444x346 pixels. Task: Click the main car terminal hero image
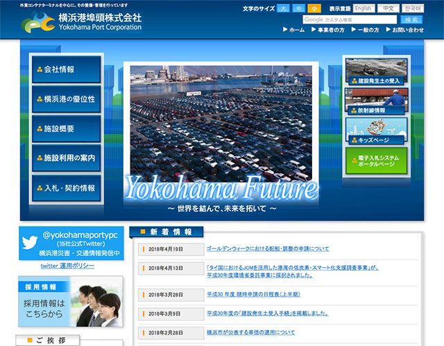point(221,123)
